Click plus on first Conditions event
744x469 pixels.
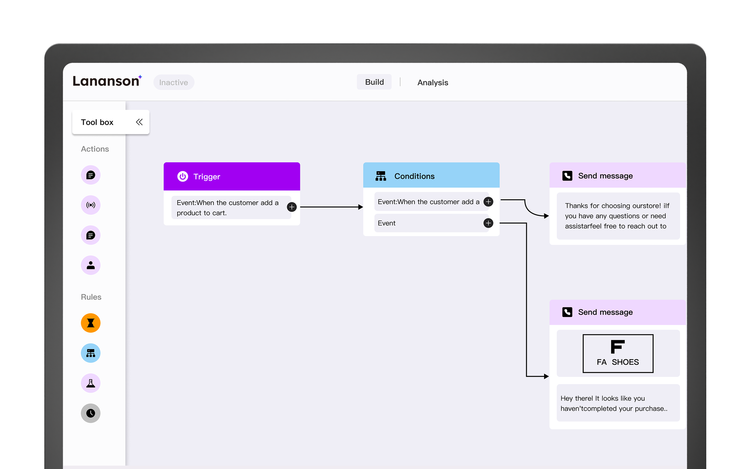click(488, 202)
